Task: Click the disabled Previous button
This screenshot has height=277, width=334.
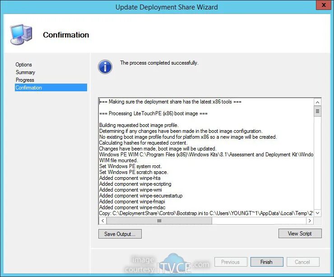Action: 231,262
